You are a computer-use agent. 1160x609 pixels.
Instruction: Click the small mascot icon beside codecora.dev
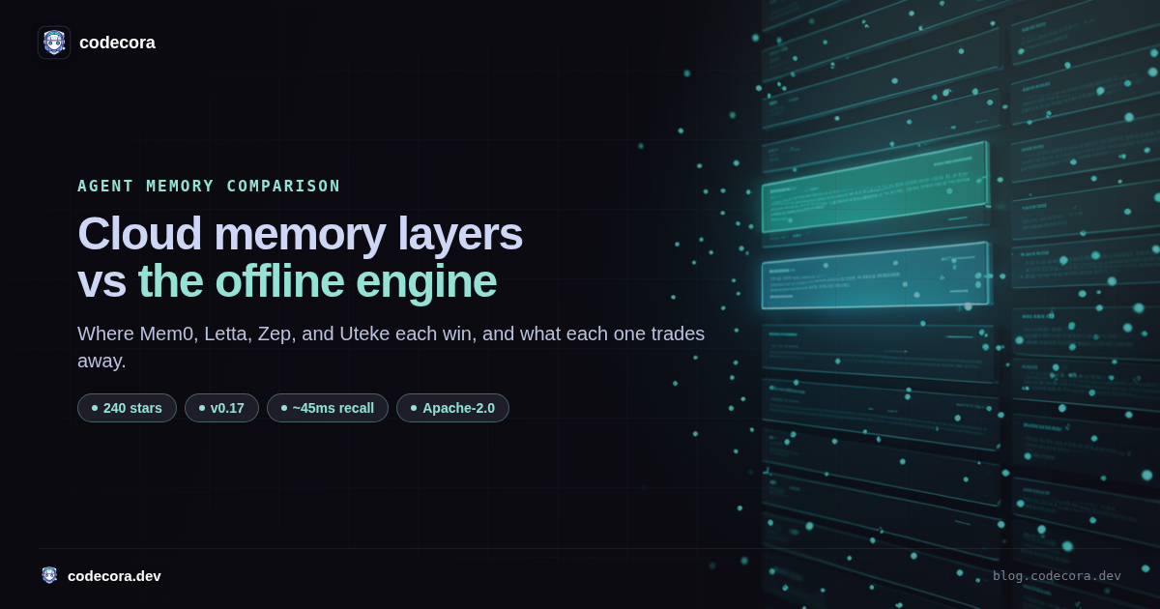[x=49, y=575]
